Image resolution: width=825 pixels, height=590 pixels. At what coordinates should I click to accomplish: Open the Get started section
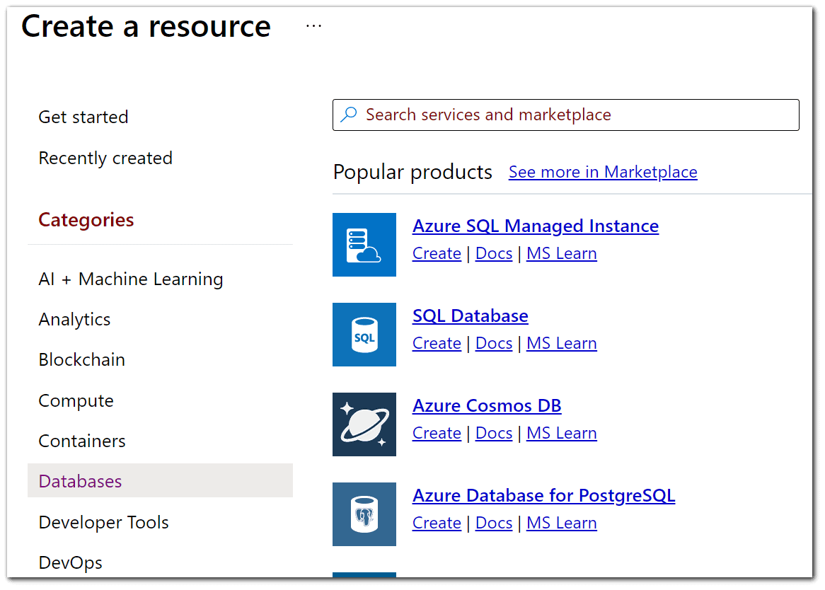[x=83, y=117]
